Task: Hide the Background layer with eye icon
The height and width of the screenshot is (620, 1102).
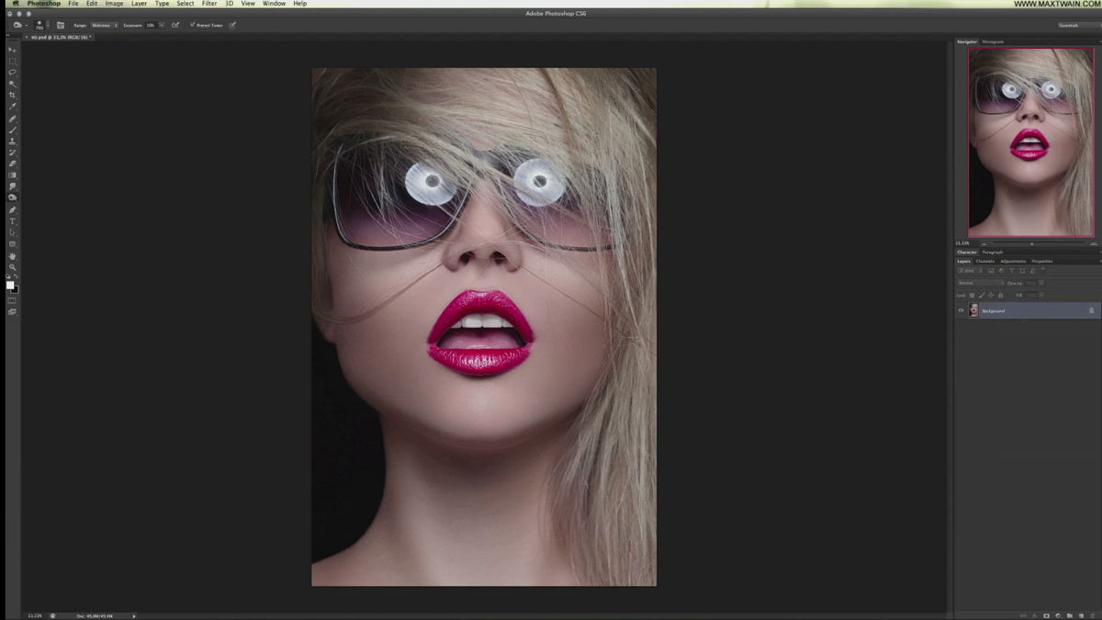Action: coord(961,310)
